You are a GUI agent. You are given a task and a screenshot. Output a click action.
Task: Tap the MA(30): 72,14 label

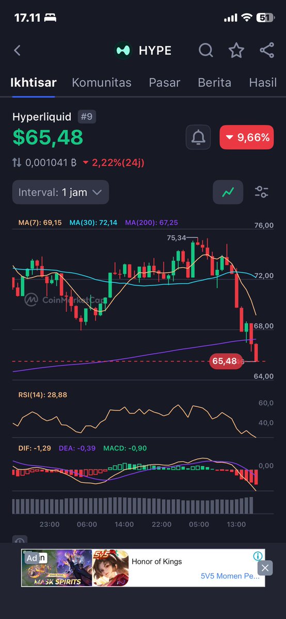click(93, 223)
